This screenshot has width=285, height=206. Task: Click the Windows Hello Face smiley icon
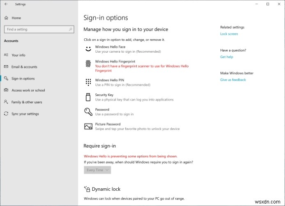pos(88,49)
